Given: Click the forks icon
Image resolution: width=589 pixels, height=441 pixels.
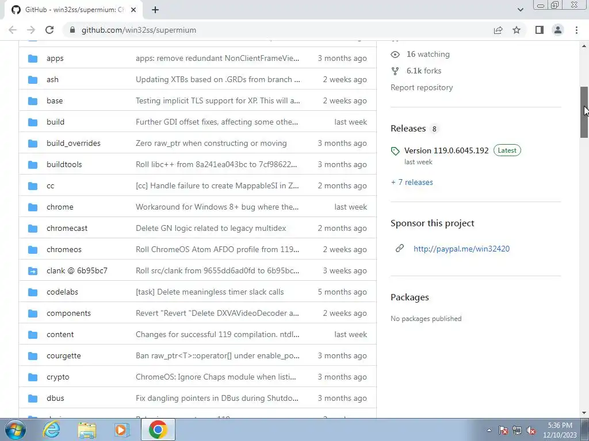Looking at the screenshot, I should (x=395, y=71).
